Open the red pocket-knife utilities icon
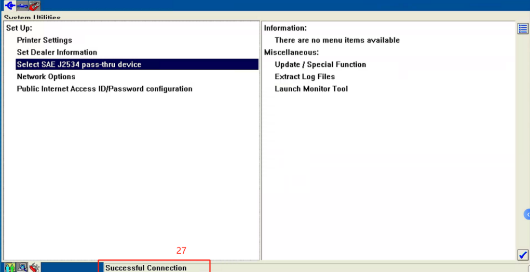Screen dimensions: 530x272 point(34,267)
